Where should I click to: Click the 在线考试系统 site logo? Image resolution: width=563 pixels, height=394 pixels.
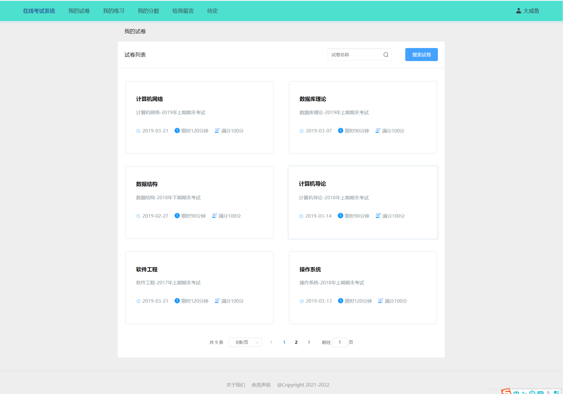[x=39, y=11]
